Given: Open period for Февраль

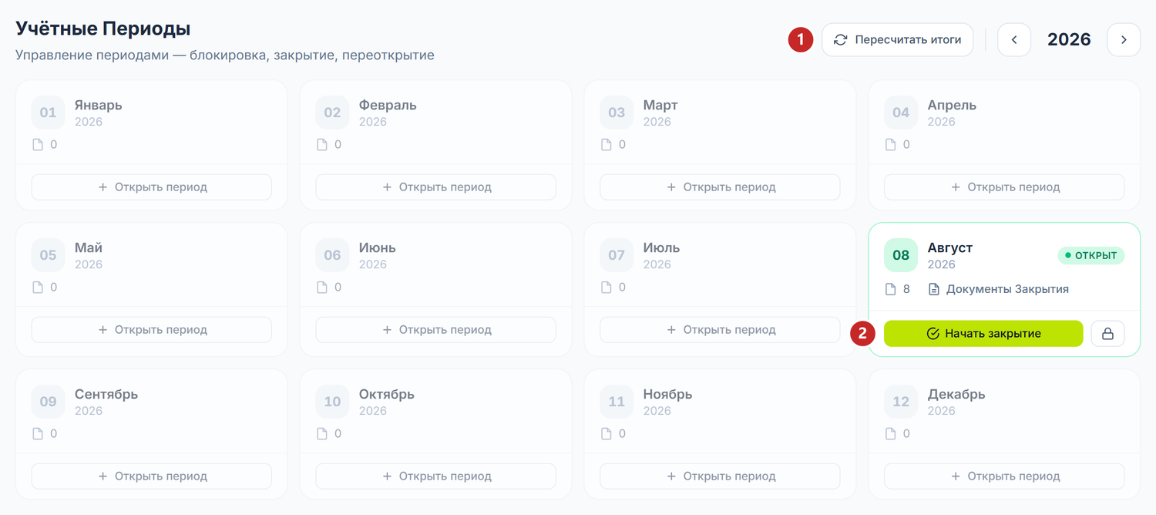Looking at the screenshot, I should point(435,187).
